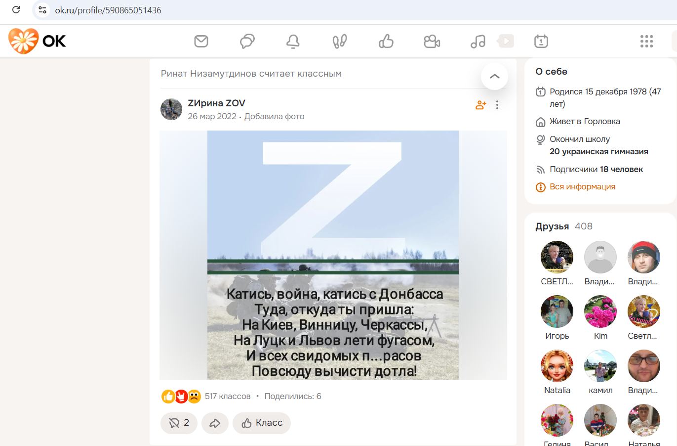Open friend Наталья avatar
Viewport: 677px width, 446px height.
(644, 420)
